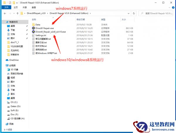The width and height of the screenshot is (176, 133).
Task: Click the 配置设置 type cell
Action: [105, 35]
